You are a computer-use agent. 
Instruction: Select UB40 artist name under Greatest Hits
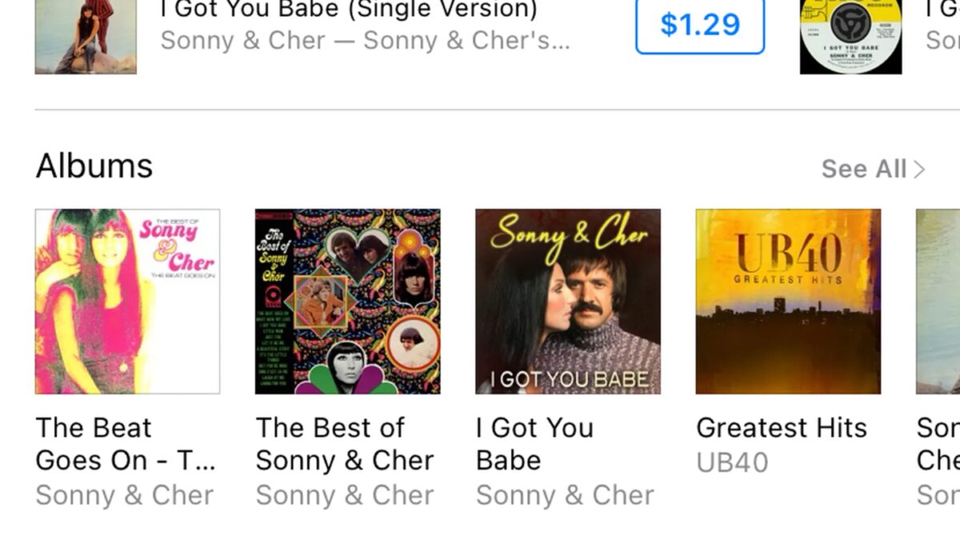tap(732, 462)
